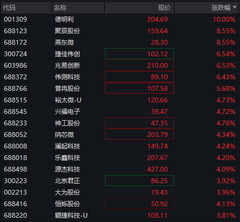Click the boxed price 102.12
The height and width of the screenshot is (222, 240).
tap(139, 54)
